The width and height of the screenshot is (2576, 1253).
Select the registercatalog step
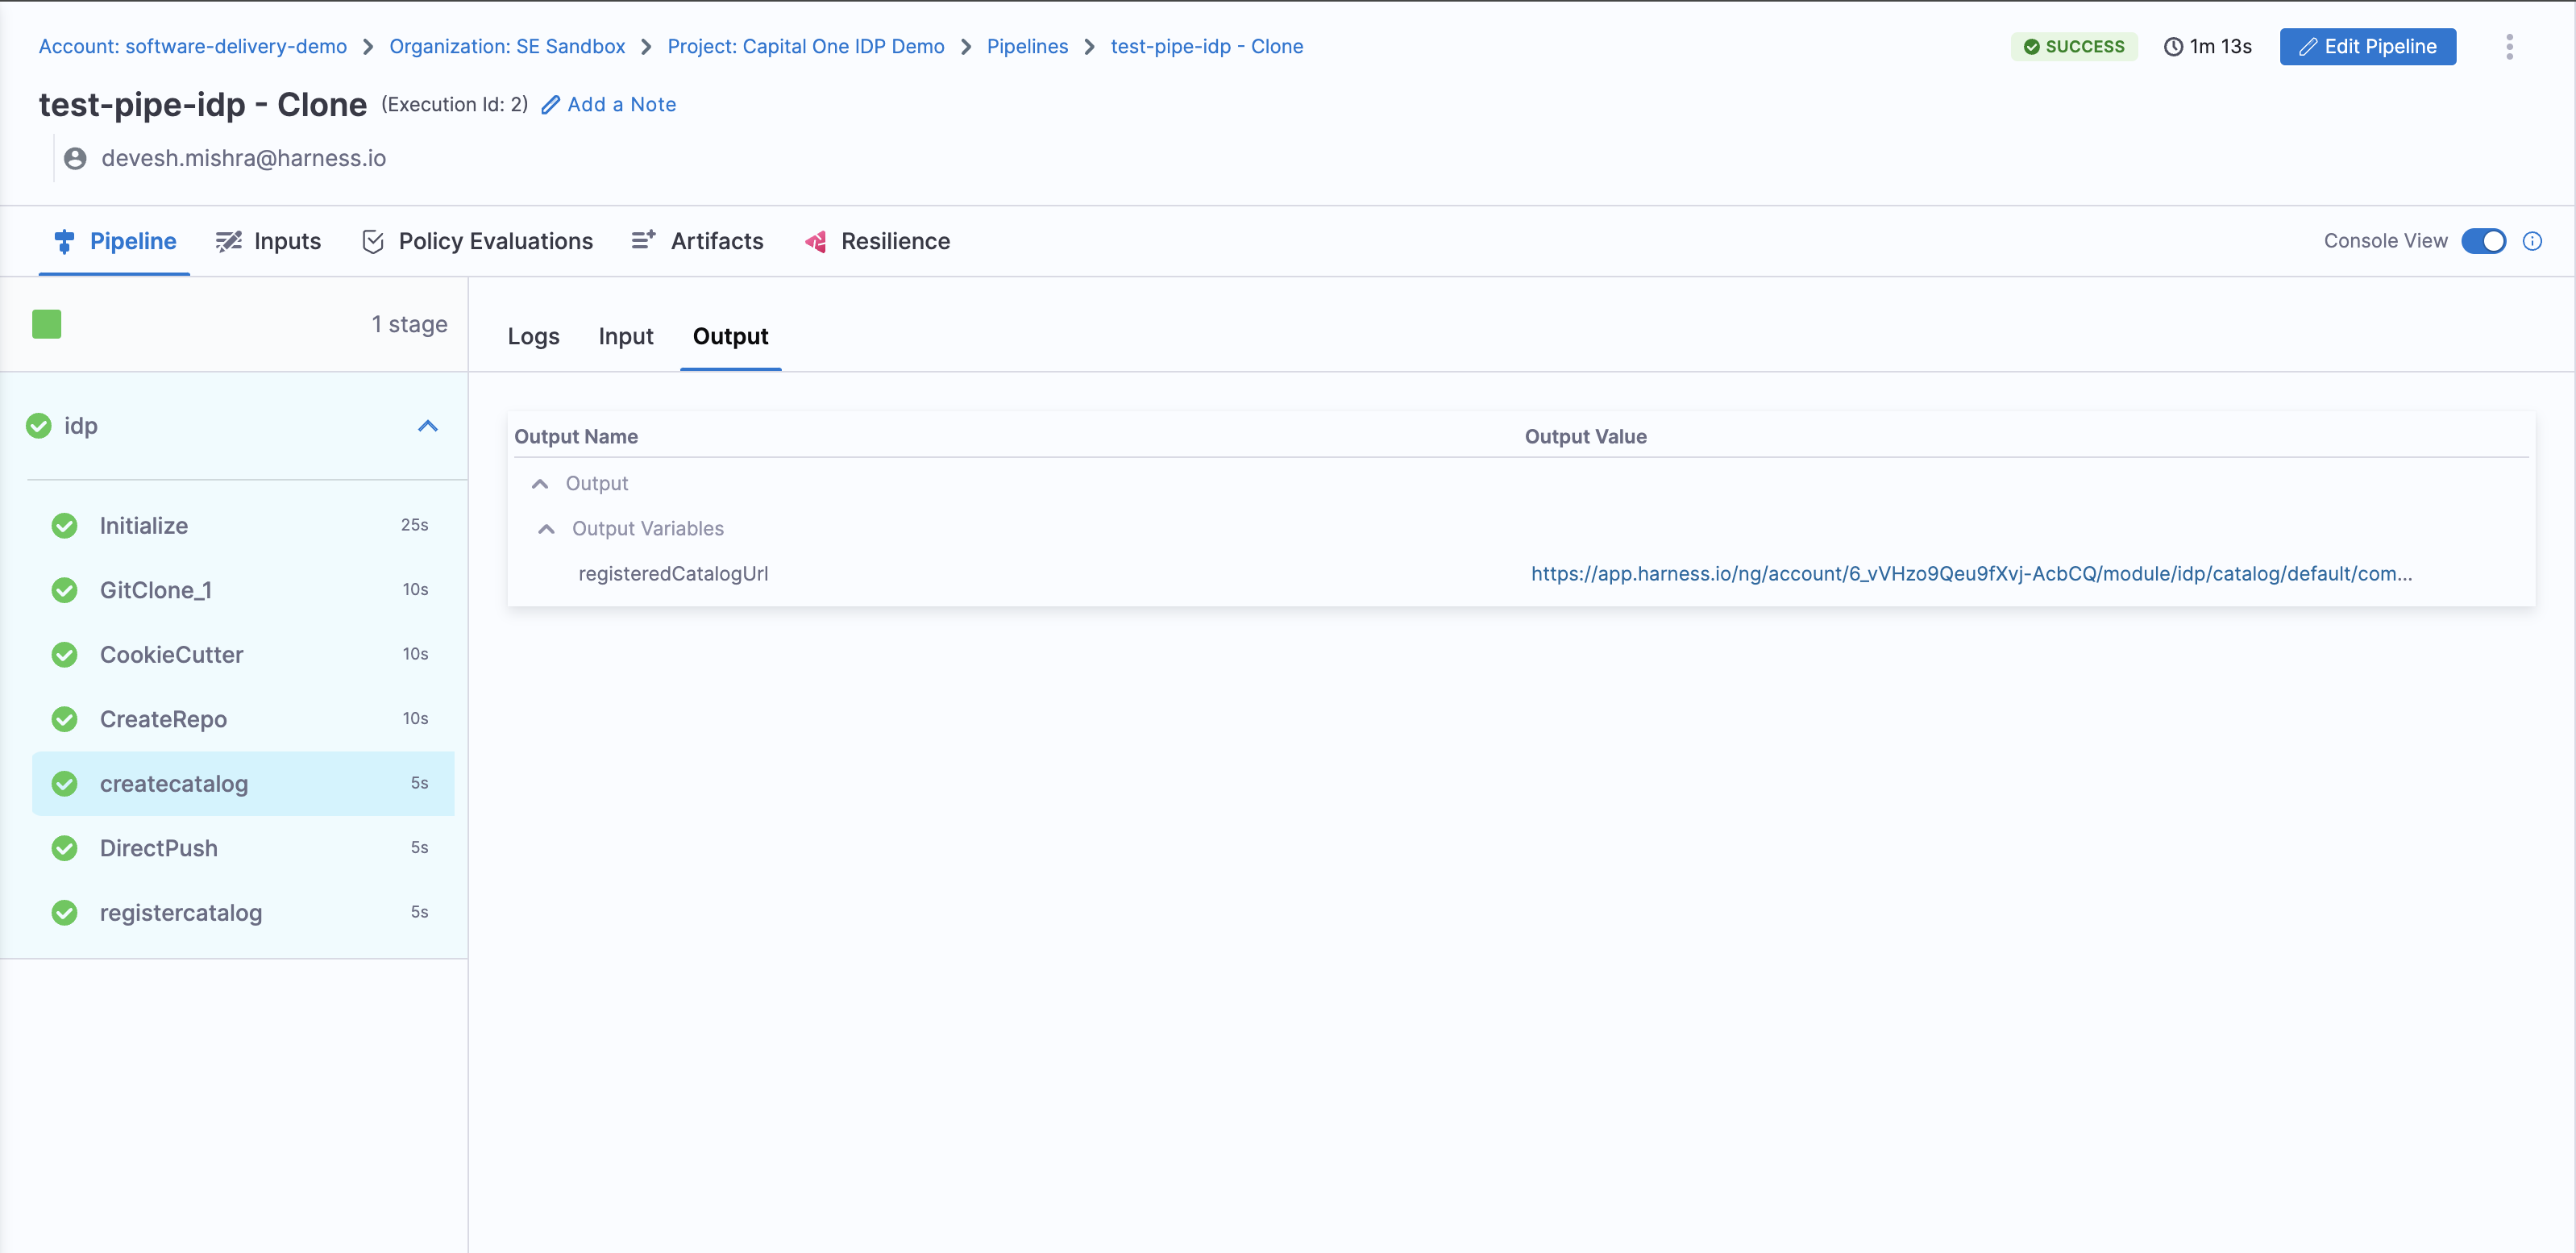pos(181,913)
